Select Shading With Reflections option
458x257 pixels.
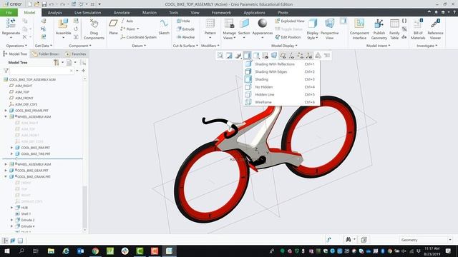click(281, 64)
